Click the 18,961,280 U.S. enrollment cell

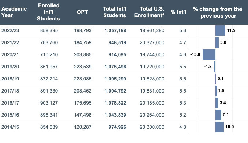coord(152,30)
